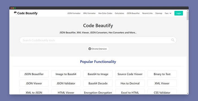198x101 pixels.
Task: Open the JSON Beautifier nav link
Action: [133, 13]
